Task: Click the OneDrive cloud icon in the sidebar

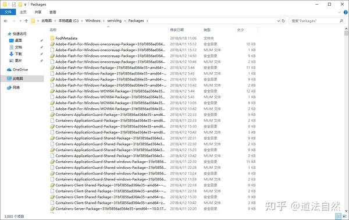Action: (9, 70)
